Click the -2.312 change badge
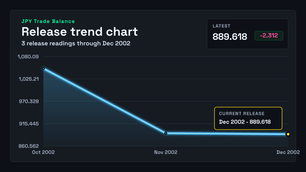 coord(269,36)
